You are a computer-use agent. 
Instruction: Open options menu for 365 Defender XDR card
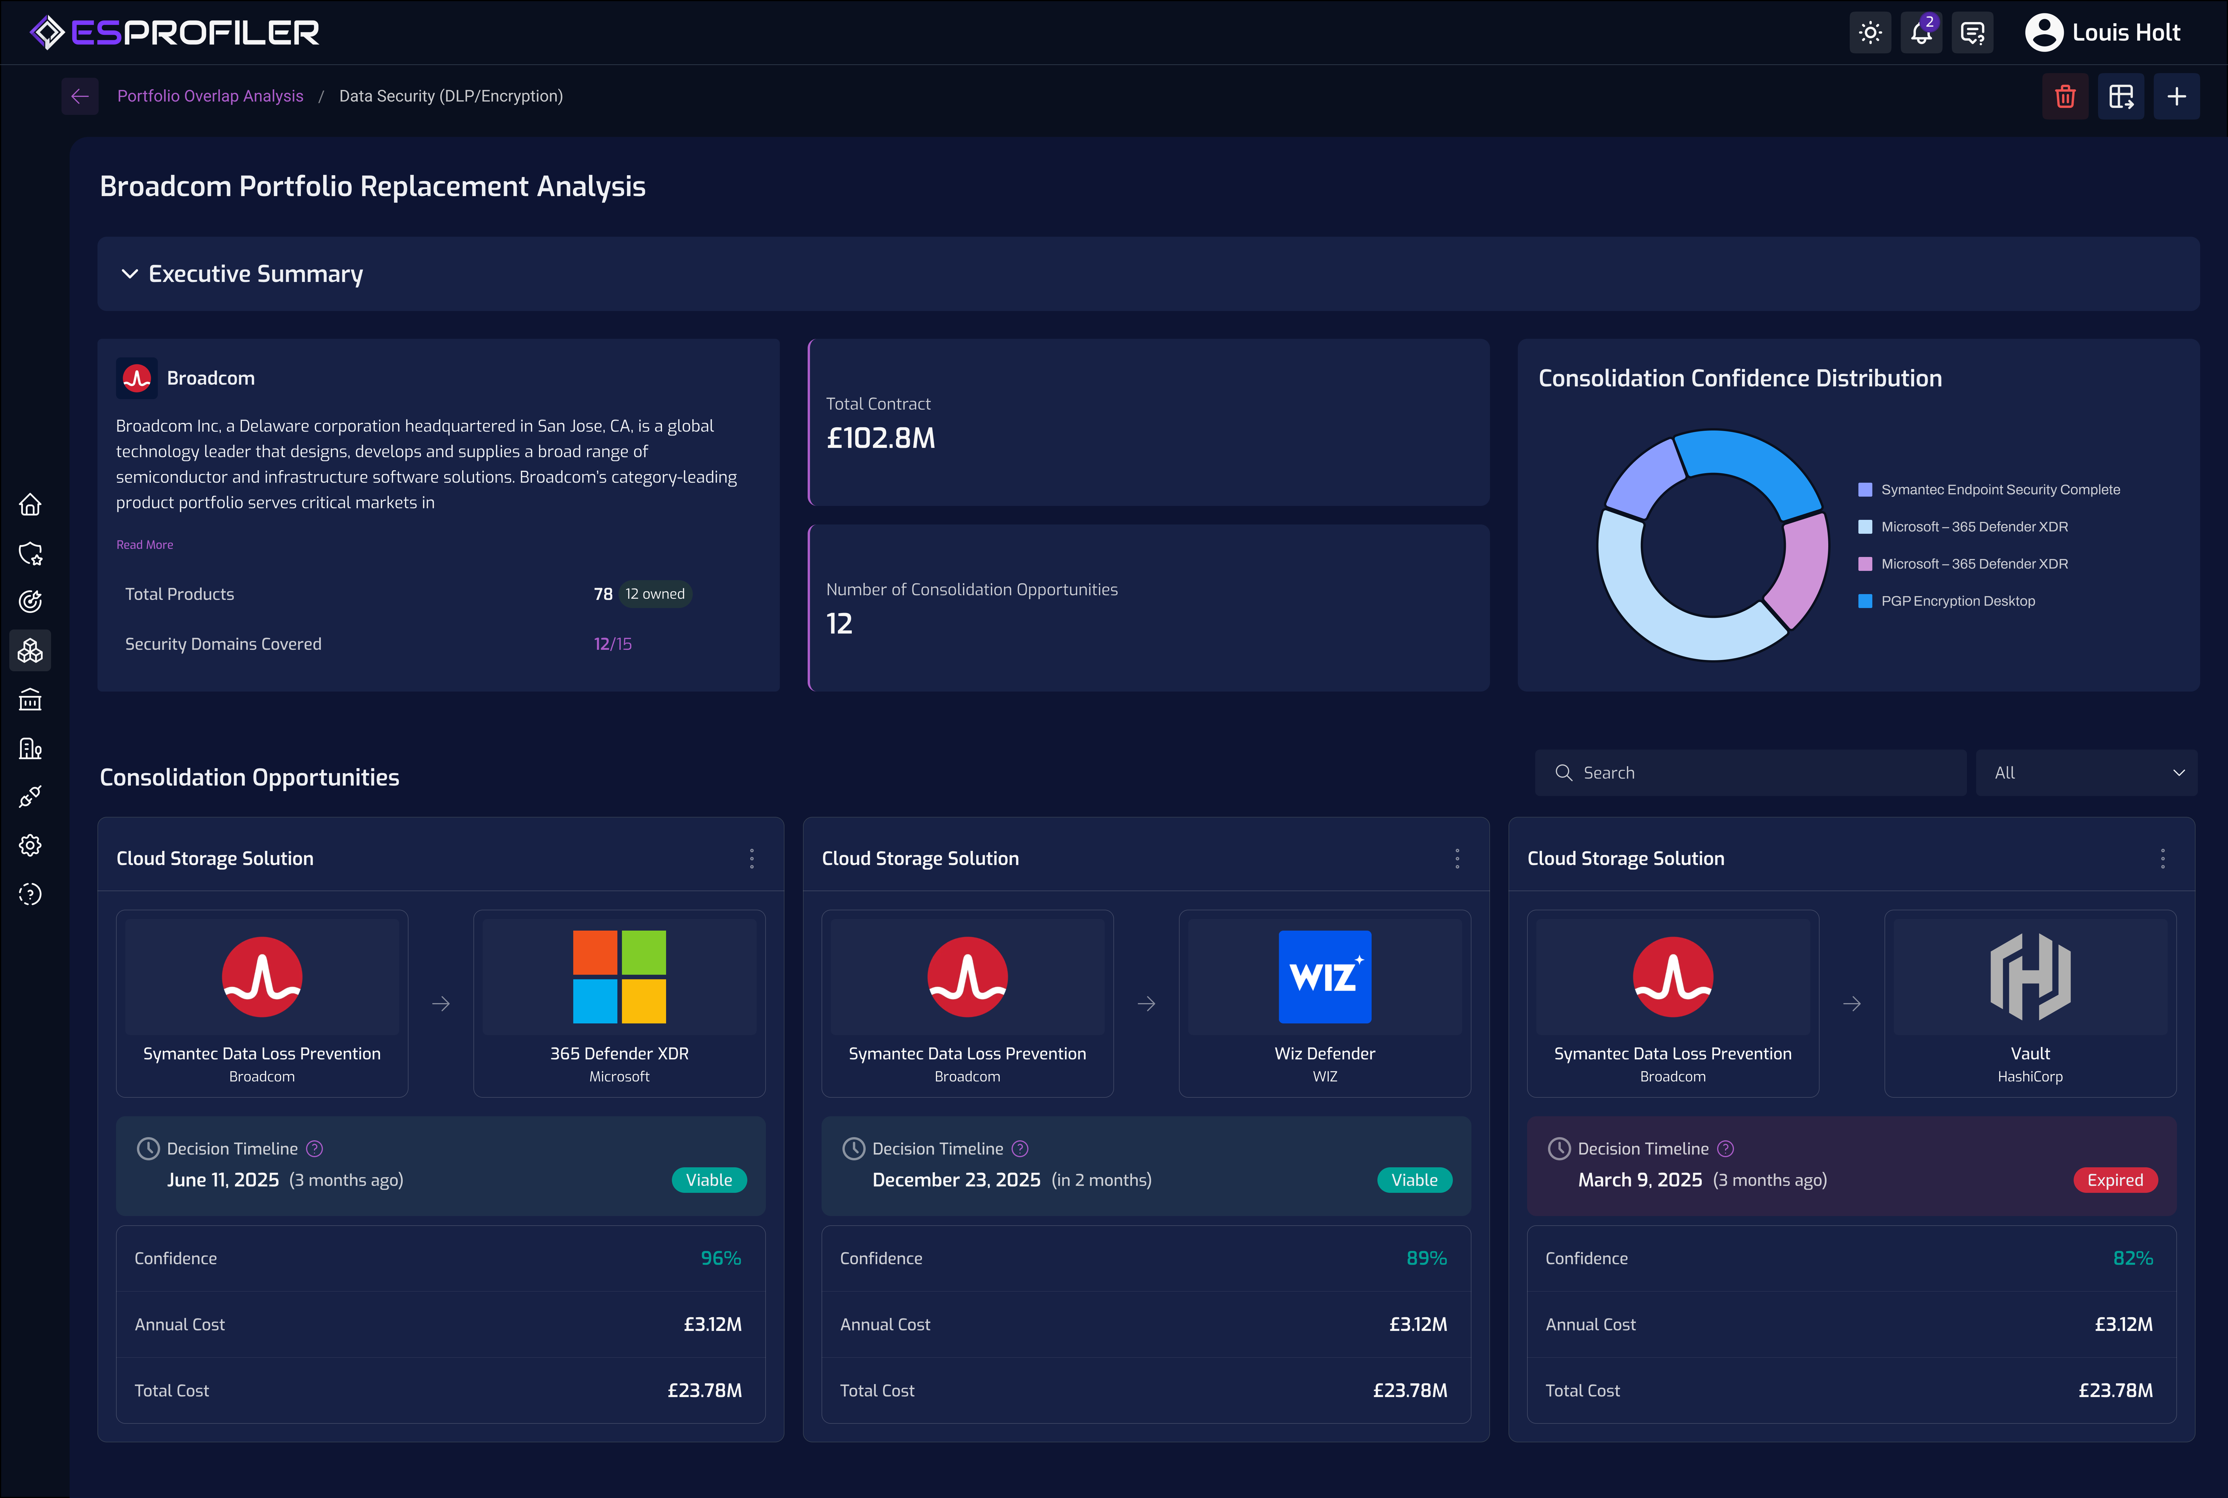752,859
